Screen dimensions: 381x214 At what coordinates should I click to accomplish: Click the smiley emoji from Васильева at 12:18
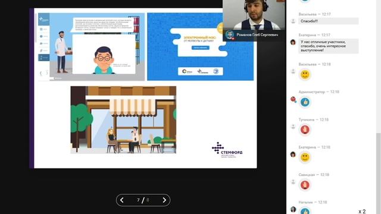pyautogui.click(x=305, y=74)
